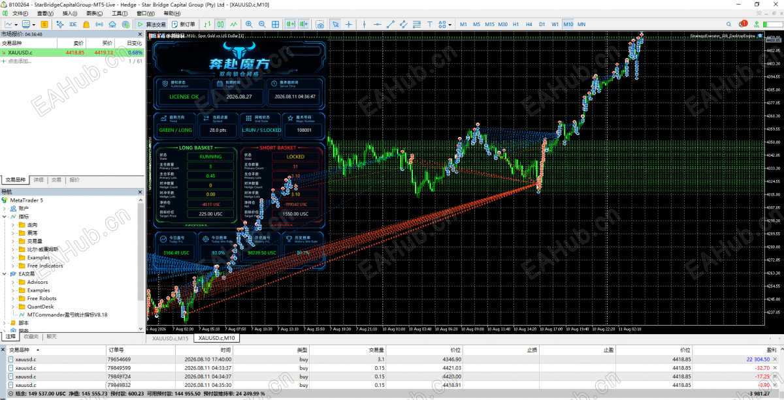The width and height of the screenshot is (784, 400).
Task: Open the 查看 View menu
Action: 46,13
